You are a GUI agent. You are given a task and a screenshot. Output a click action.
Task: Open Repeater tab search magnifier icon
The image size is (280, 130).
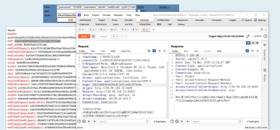pos(262,29)
